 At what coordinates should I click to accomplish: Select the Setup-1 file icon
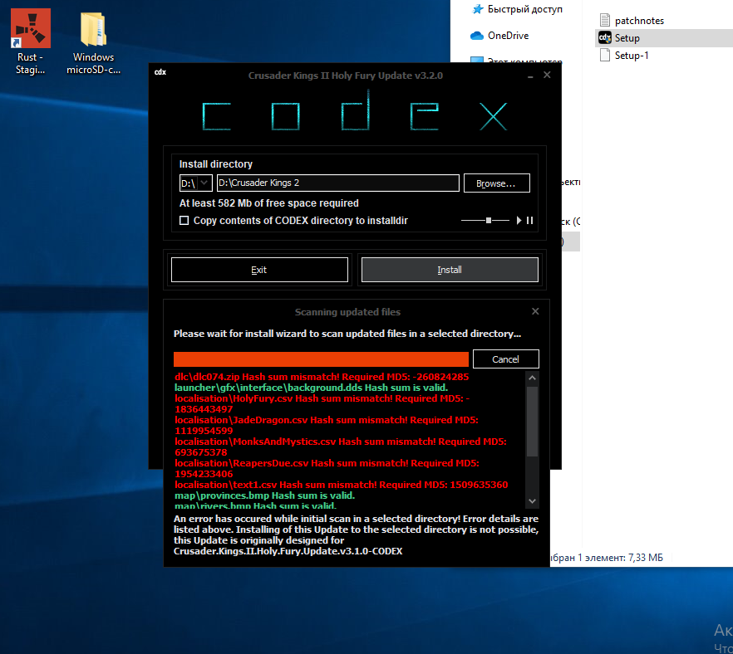pyautogui.click(x=605, y=55)
